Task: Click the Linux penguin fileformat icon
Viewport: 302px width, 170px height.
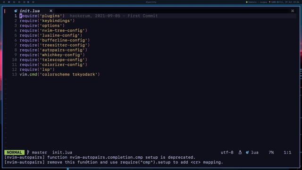Action: (x=240, y=153)
